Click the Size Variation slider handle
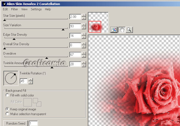The height and width of the screenshot is (126, 180). 63,30
